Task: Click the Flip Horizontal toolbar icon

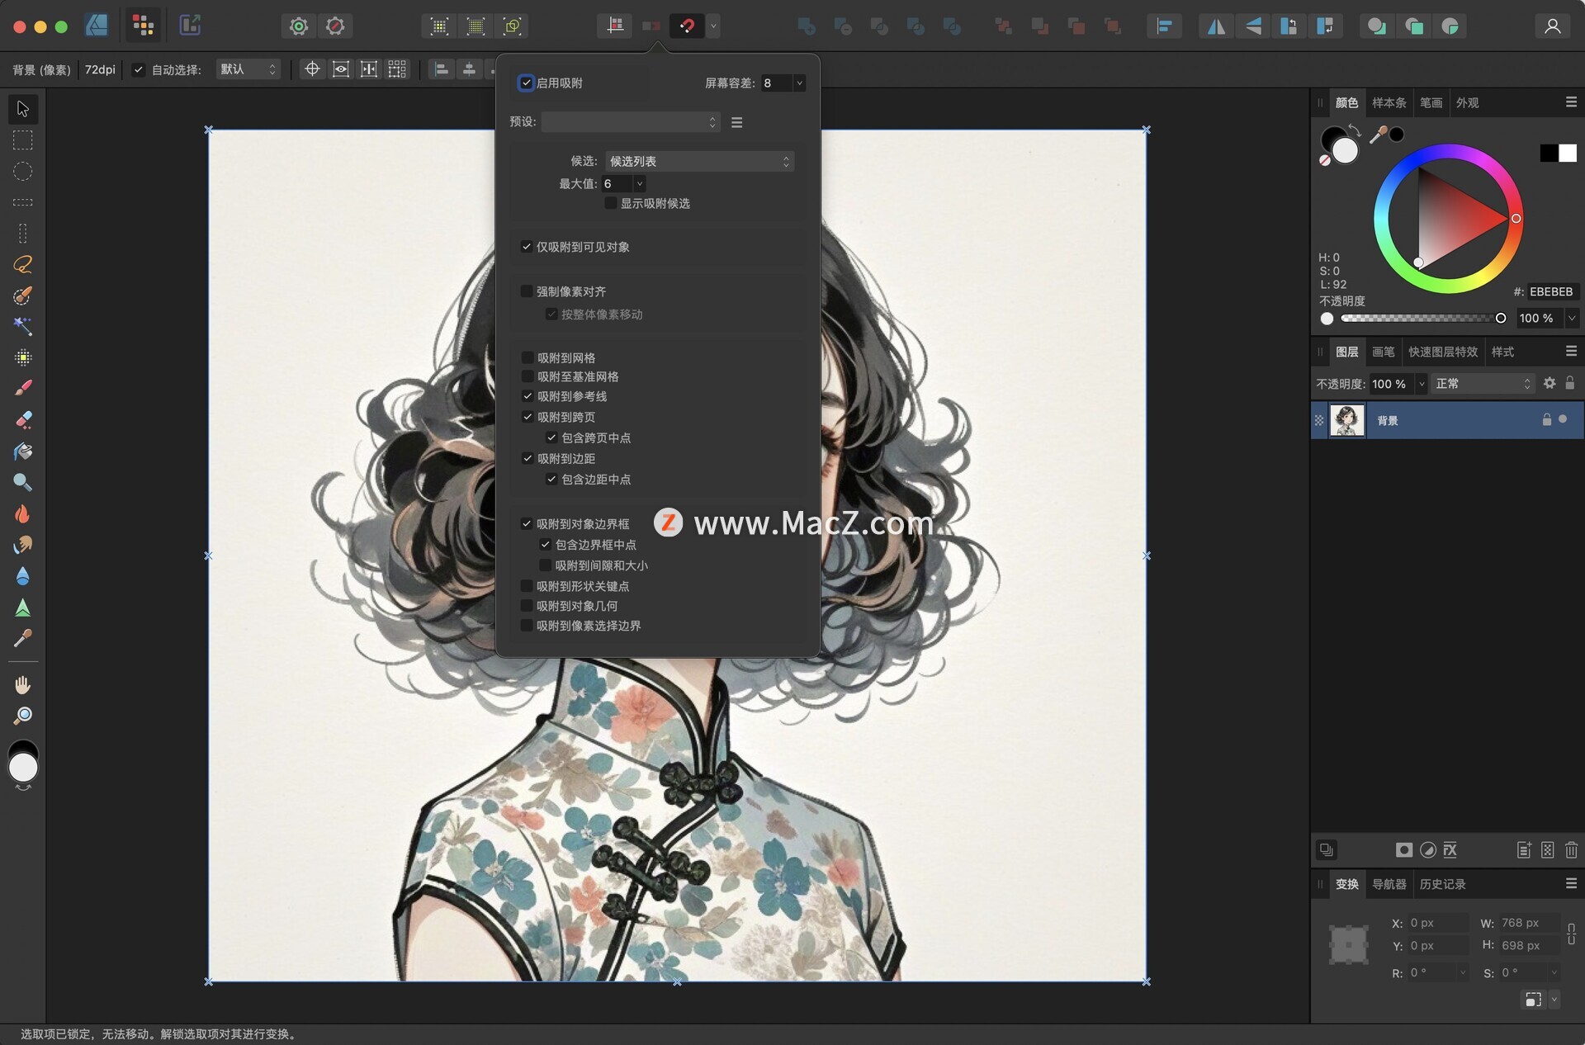Action: [x=1216, y=26]
